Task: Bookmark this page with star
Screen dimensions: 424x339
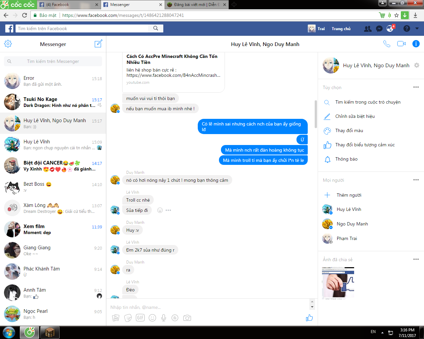Action: coord(397,15)
